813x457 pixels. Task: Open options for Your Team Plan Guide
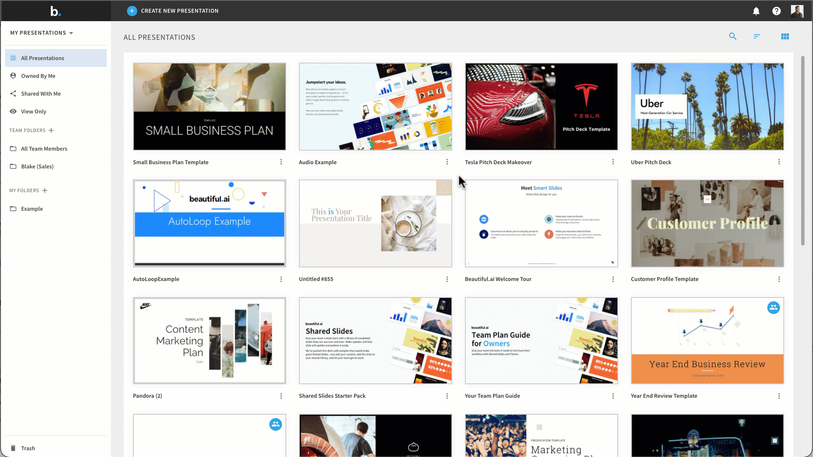(613, 396)
